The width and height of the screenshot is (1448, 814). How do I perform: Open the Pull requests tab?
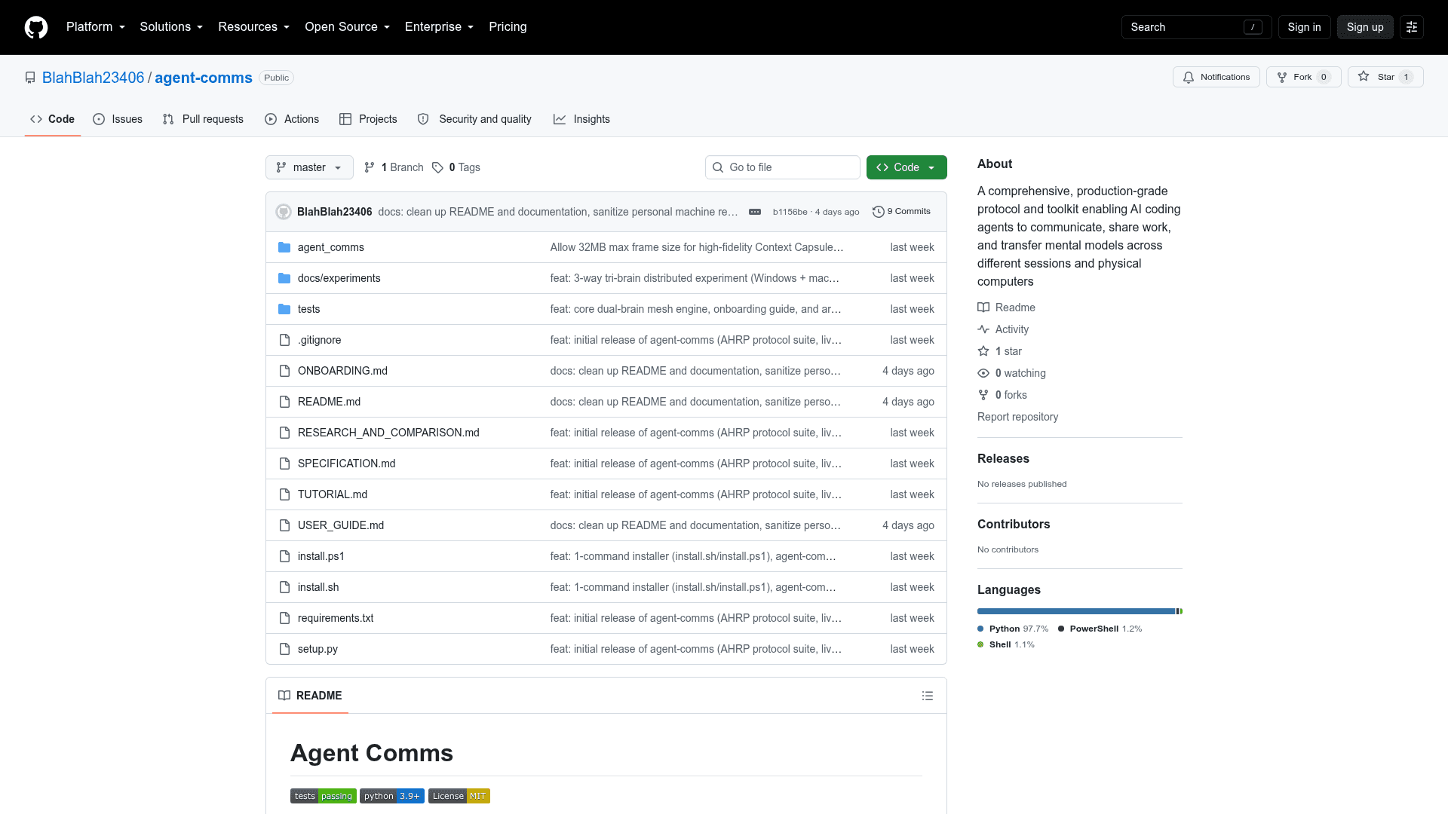point(203,119)
